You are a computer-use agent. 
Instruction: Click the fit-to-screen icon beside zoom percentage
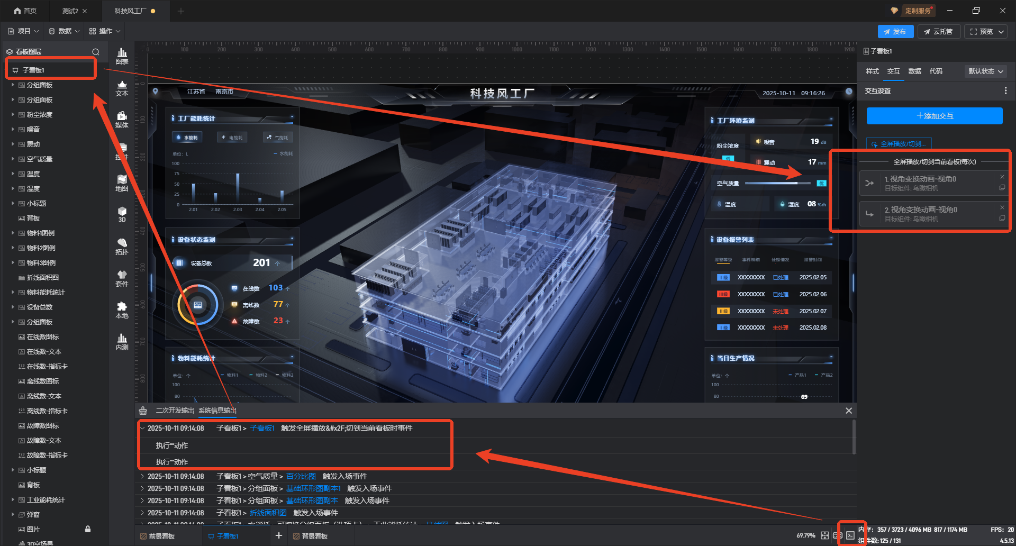tap(824, 535)
